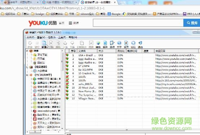200x135 pixels.
Task: Open the 帮助(H) menu
Action: (x=73, y=37)
